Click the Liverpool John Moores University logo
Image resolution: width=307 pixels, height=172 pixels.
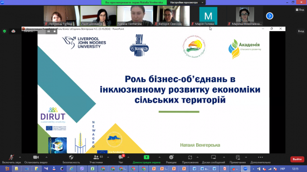pyautogui.click(x=84, y=43)
